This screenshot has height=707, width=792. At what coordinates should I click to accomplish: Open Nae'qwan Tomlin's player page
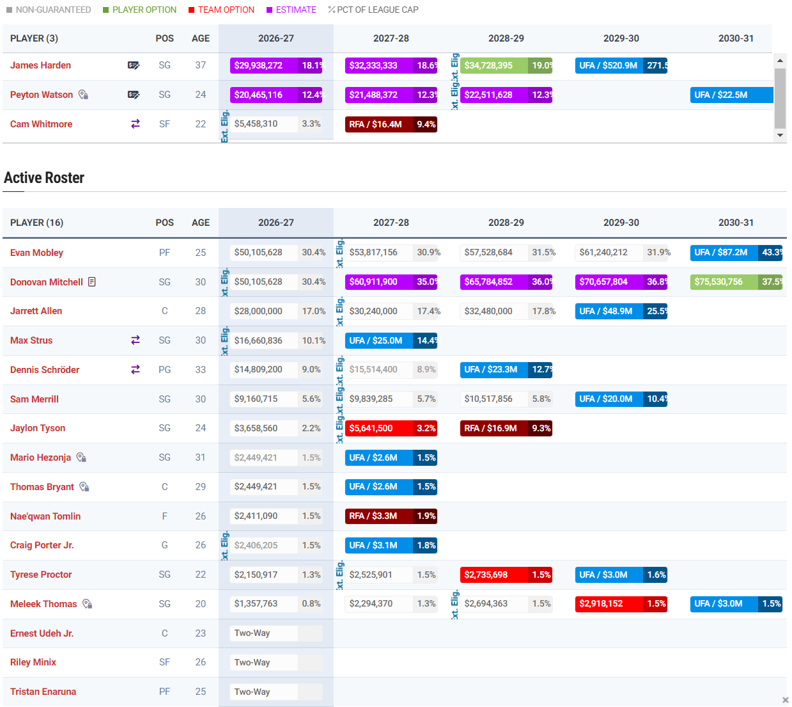point(45,516)
